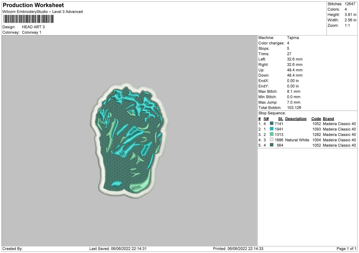
Task: Click the cyan swatch next to stop 2
Action: 271,129
